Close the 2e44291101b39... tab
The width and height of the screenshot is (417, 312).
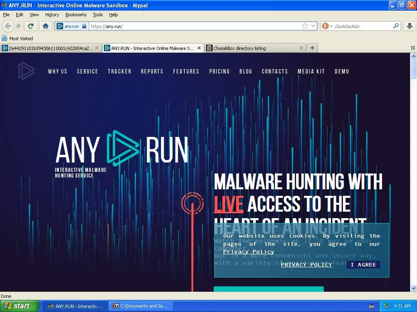(97, 48)
